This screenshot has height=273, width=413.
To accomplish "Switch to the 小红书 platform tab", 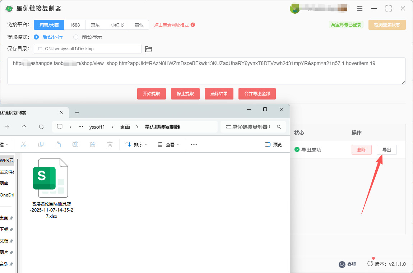I will click(117, 25).
